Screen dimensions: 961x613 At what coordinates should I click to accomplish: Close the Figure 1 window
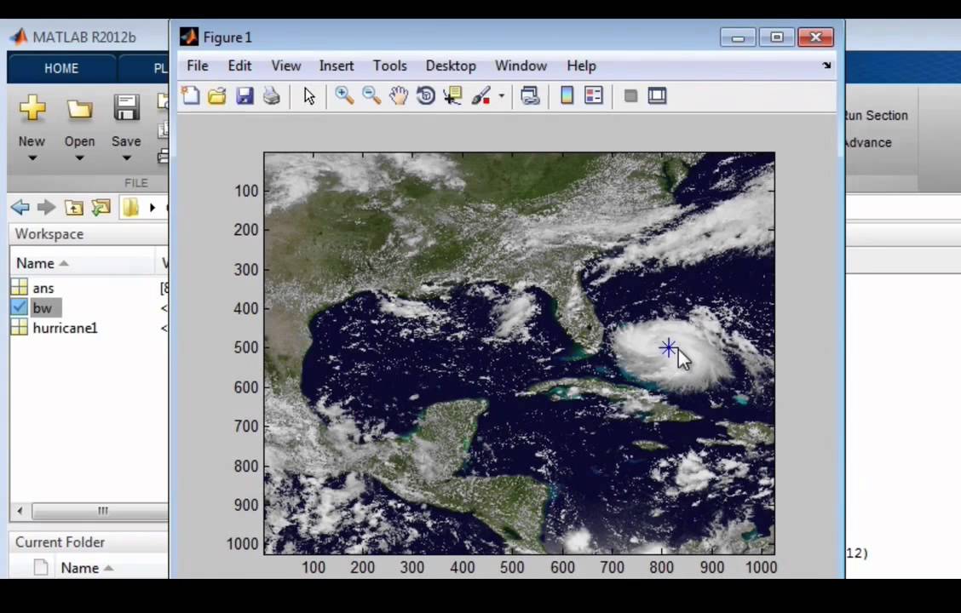[x=816, y=37]
